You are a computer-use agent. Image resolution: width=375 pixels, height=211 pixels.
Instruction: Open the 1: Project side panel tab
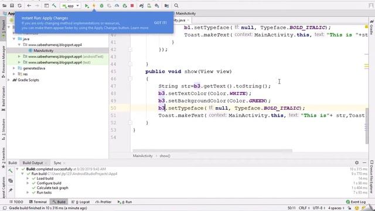[x=4, y=29]
